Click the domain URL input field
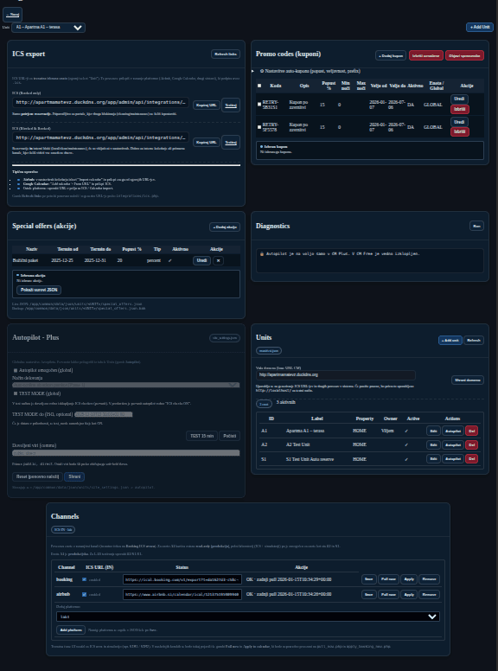The width and height of the screenshot is (498, 671). (x=335, y=375)
